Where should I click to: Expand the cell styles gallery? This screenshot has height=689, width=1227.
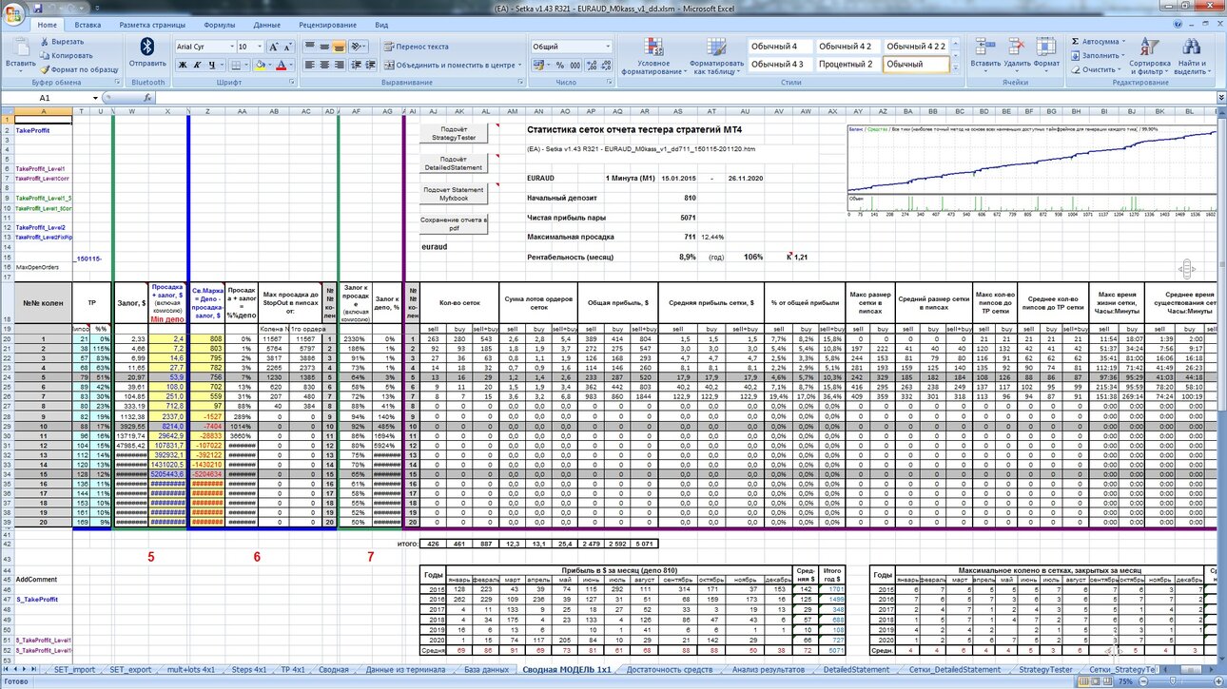[x=955, y=68]
